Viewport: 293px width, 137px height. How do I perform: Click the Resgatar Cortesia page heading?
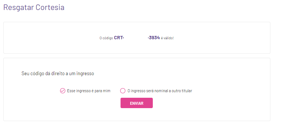coord(34,7)
